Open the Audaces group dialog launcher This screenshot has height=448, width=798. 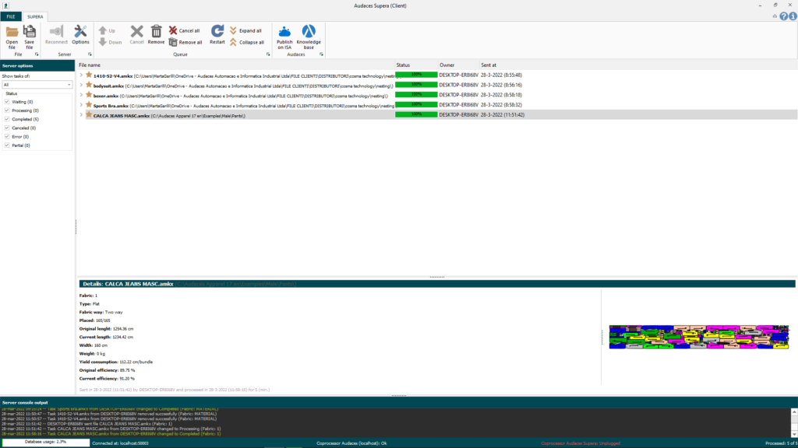click(x=321, y=54)
